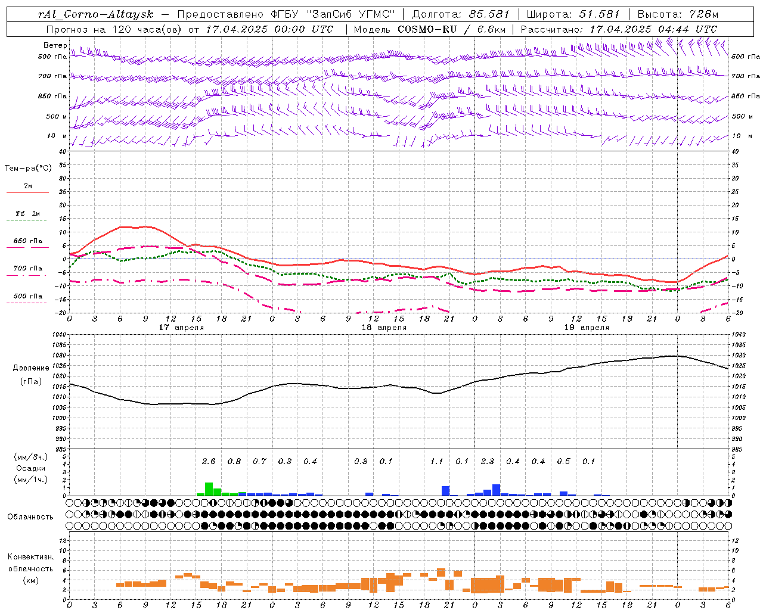Click the Осадки panel label
763x610 pixels.
pos(31,468)
